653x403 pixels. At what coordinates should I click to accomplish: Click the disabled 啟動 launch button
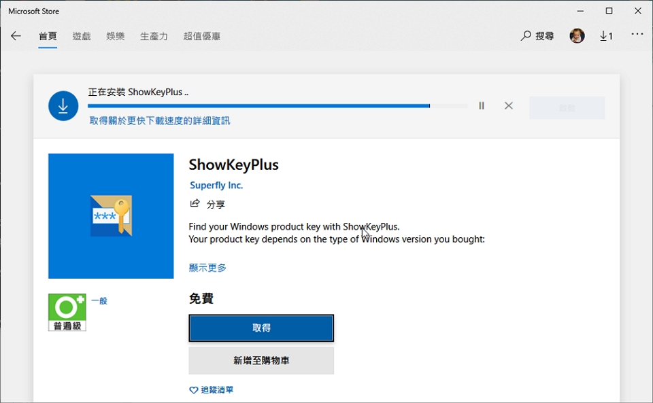pyautogui.click(x=567, y=107)
